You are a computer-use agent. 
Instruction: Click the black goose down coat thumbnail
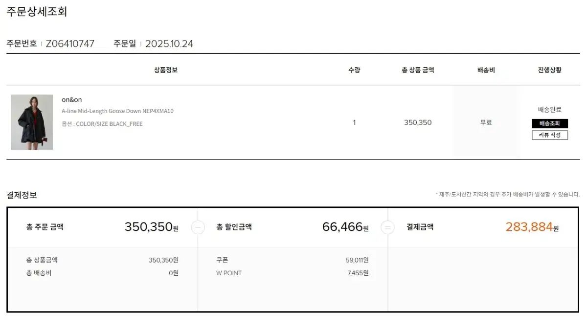32,122
